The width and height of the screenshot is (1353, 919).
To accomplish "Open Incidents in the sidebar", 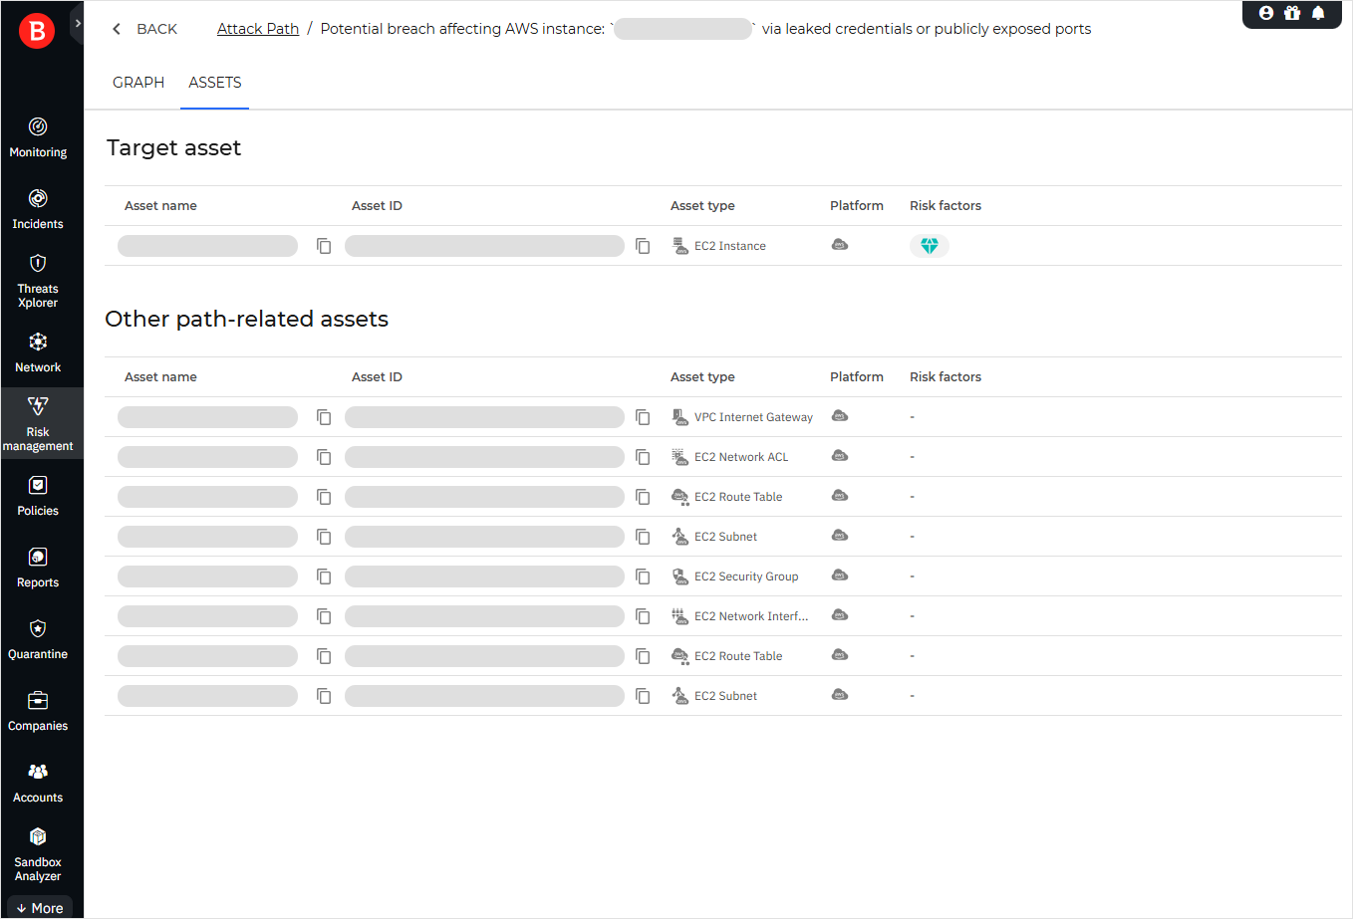I will pos(38,210).
